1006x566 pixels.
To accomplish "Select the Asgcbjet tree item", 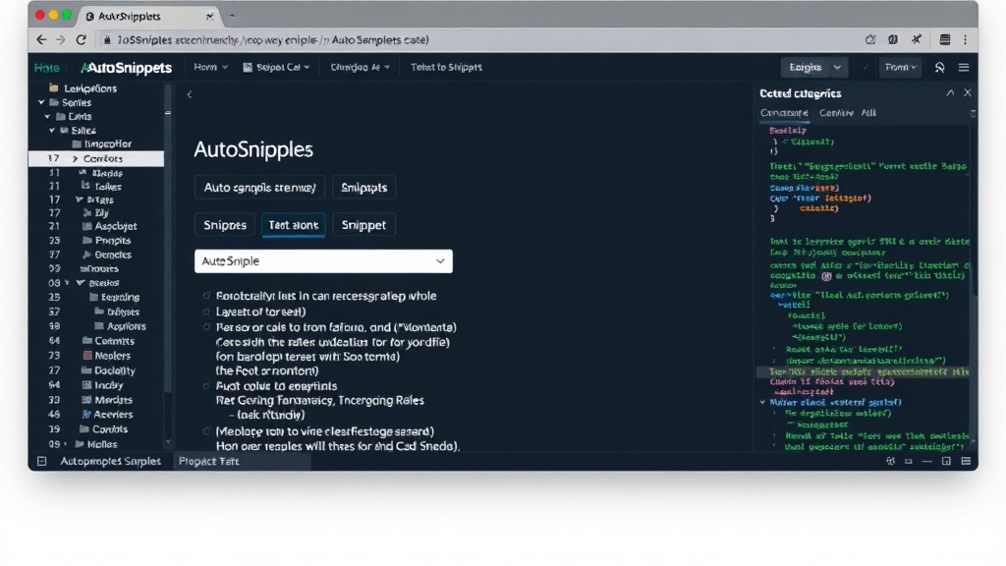I will [116, 226].
